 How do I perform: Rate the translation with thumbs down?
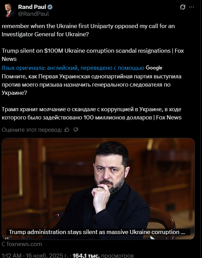point(76,130)
